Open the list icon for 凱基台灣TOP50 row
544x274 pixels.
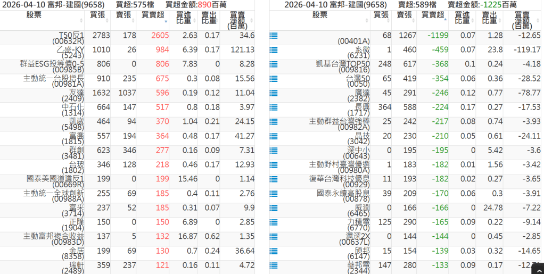click(274, 64)
